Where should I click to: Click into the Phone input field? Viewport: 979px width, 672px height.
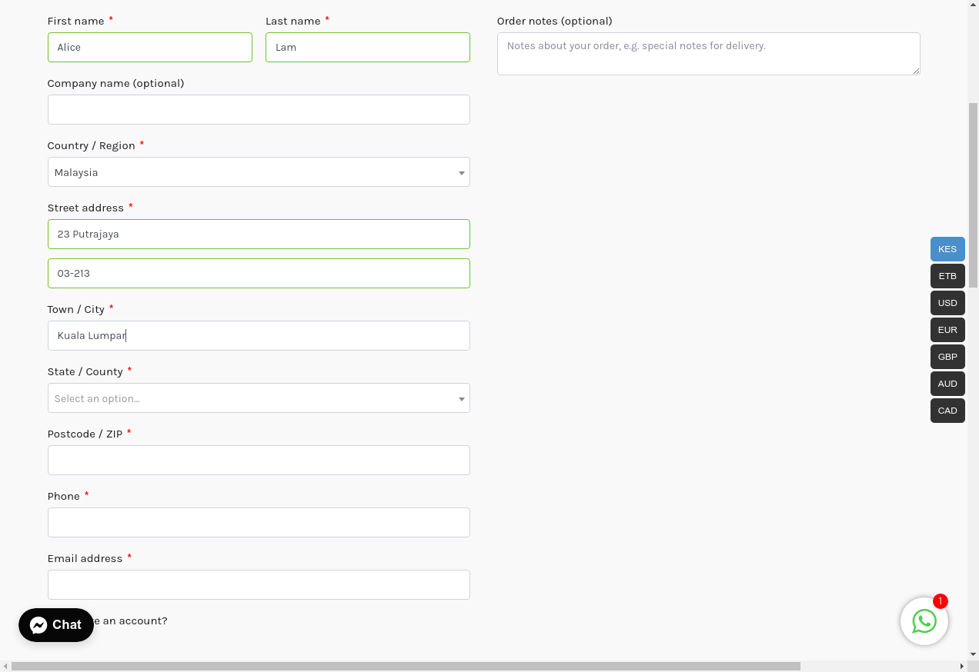coord(258,523)
